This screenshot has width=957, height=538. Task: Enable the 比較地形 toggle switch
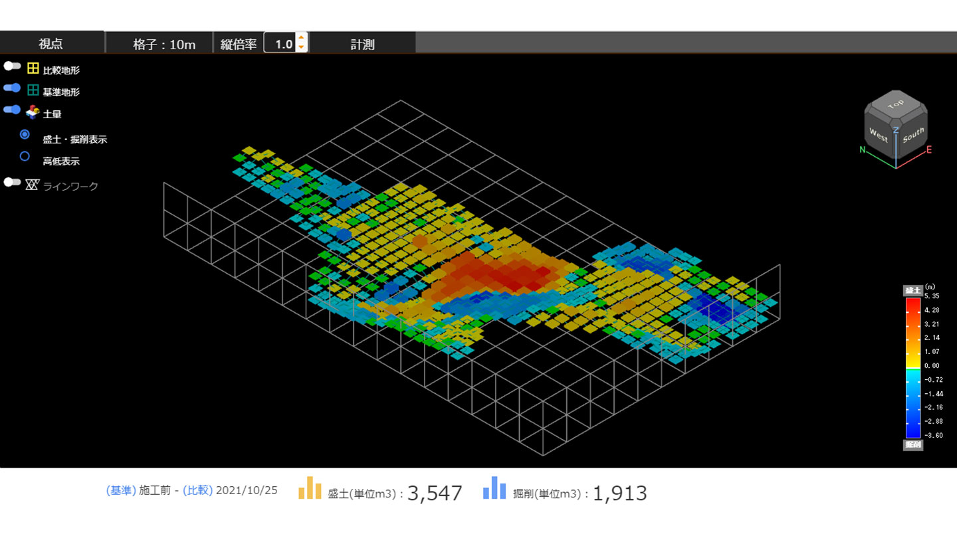[x=12, y=66]
